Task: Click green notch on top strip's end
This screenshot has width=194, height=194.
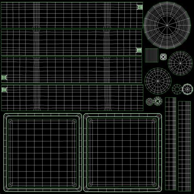Action: 140,7
